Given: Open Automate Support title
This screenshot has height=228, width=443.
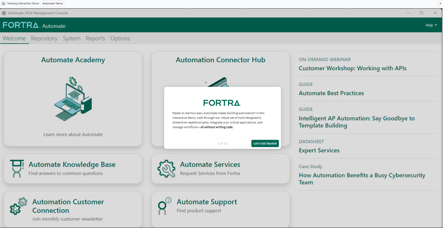Looking at the screenshot, I should (207, 202).
